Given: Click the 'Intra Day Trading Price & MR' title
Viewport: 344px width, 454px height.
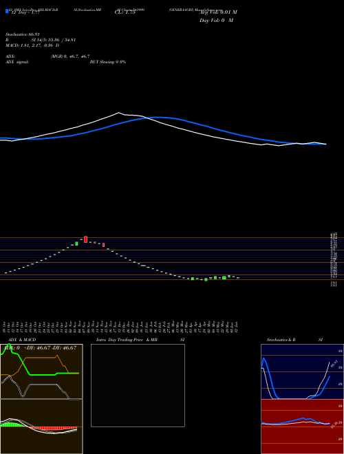Looking at the screenshot, I should coord(127,340).
